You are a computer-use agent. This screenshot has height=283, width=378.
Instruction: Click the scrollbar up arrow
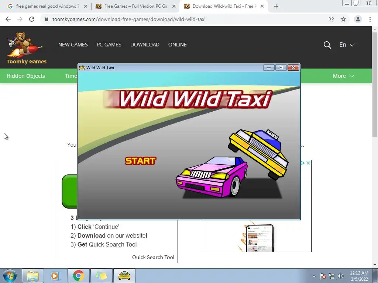[x=375, y=29]
